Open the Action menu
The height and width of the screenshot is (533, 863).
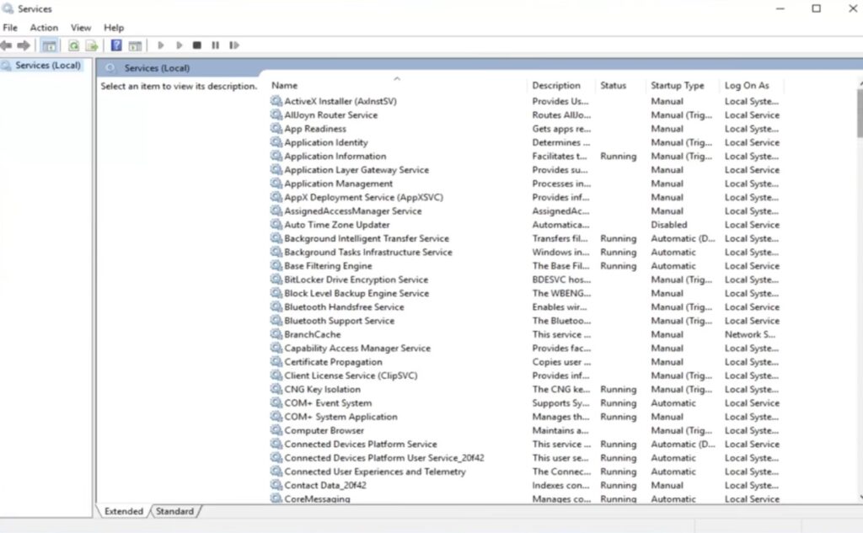[x=44, y=28]
